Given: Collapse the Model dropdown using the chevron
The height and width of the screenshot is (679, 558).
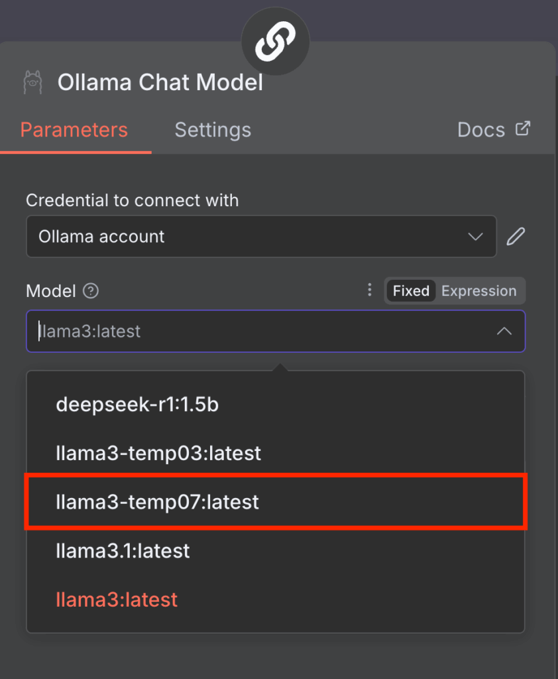Looking at the screenshot, I should [504, 331].
